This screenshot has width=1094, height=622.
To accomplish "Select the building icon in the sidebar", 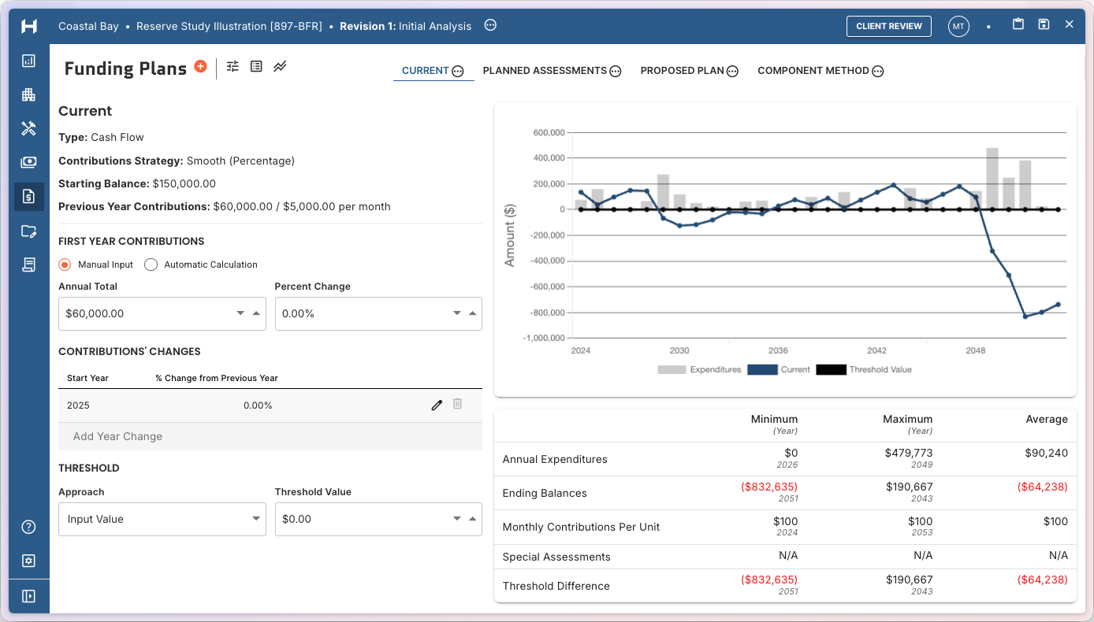I will point(28,94).
